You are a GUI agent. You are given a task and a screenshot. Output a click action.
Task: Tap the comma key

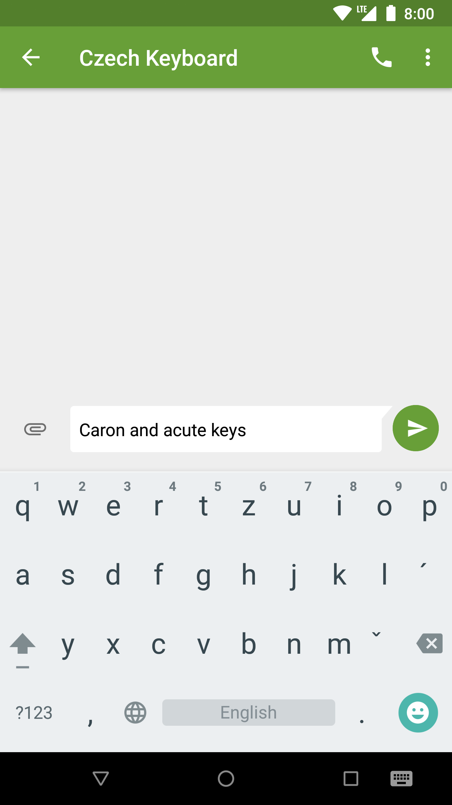click(x=90, y=713)
